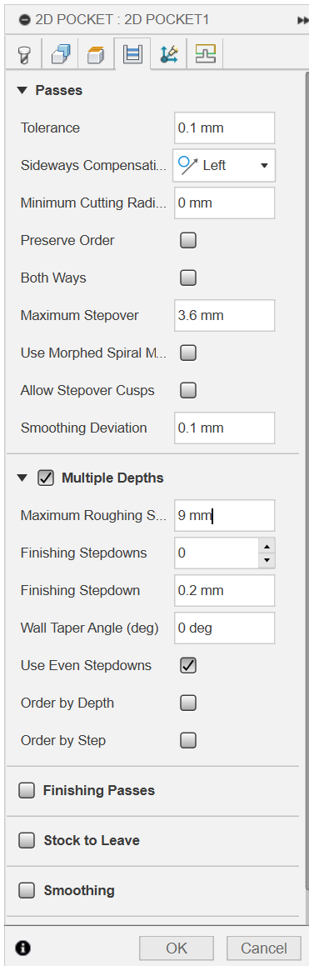Enable the Preserve Order checkbox

[x=188, y=240]
